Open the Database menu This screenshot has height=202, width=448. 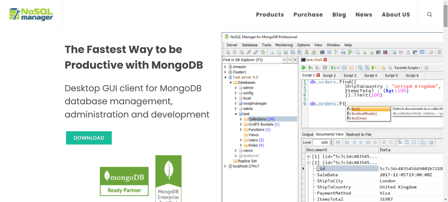tap(250, 45)
